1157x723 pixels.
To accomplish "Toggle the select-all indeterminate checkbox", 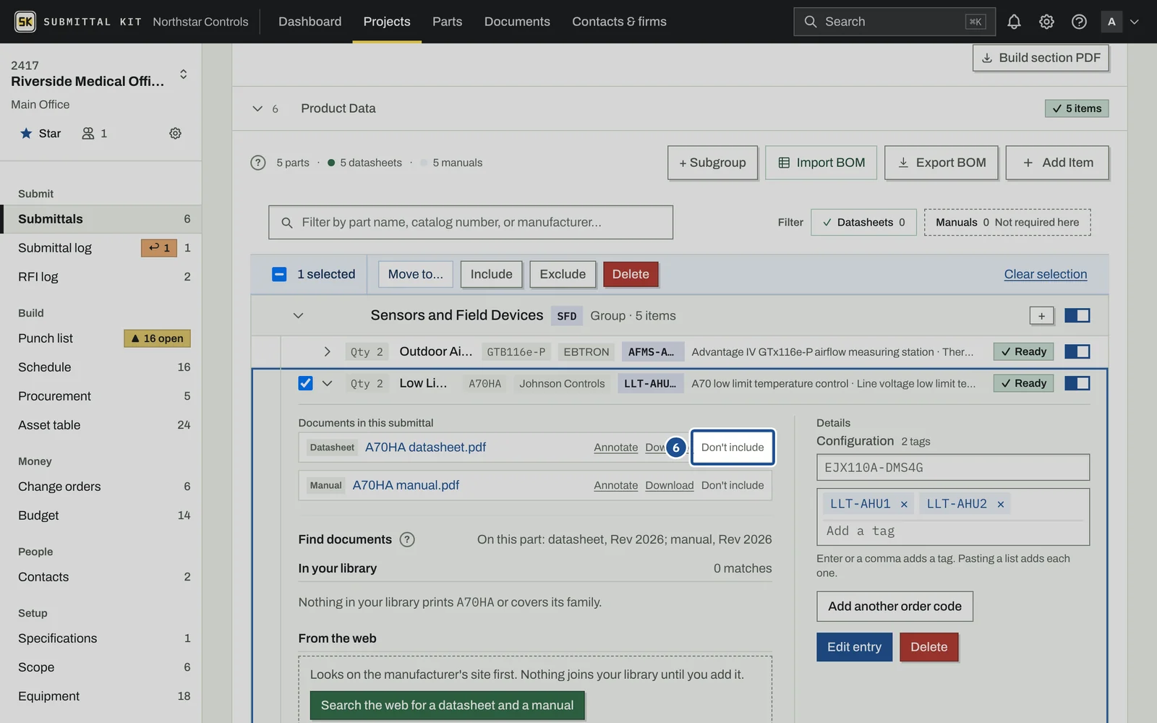I will pyautogui.click(x=279, y=274).
